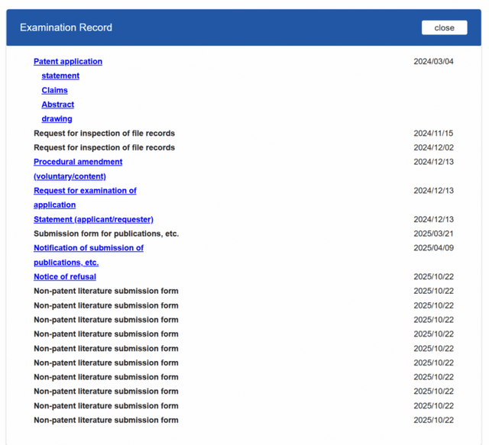Open Procedural amendment (voluntary/content) link
This screenshot has width=489, height=445.
coord(78,162)
